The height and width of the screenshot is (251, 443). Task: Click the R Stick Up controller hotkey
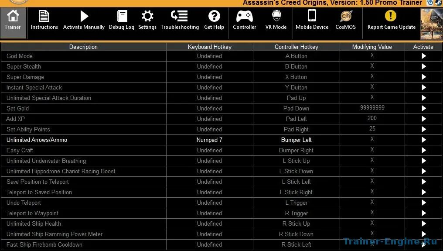tap(296, 223)
